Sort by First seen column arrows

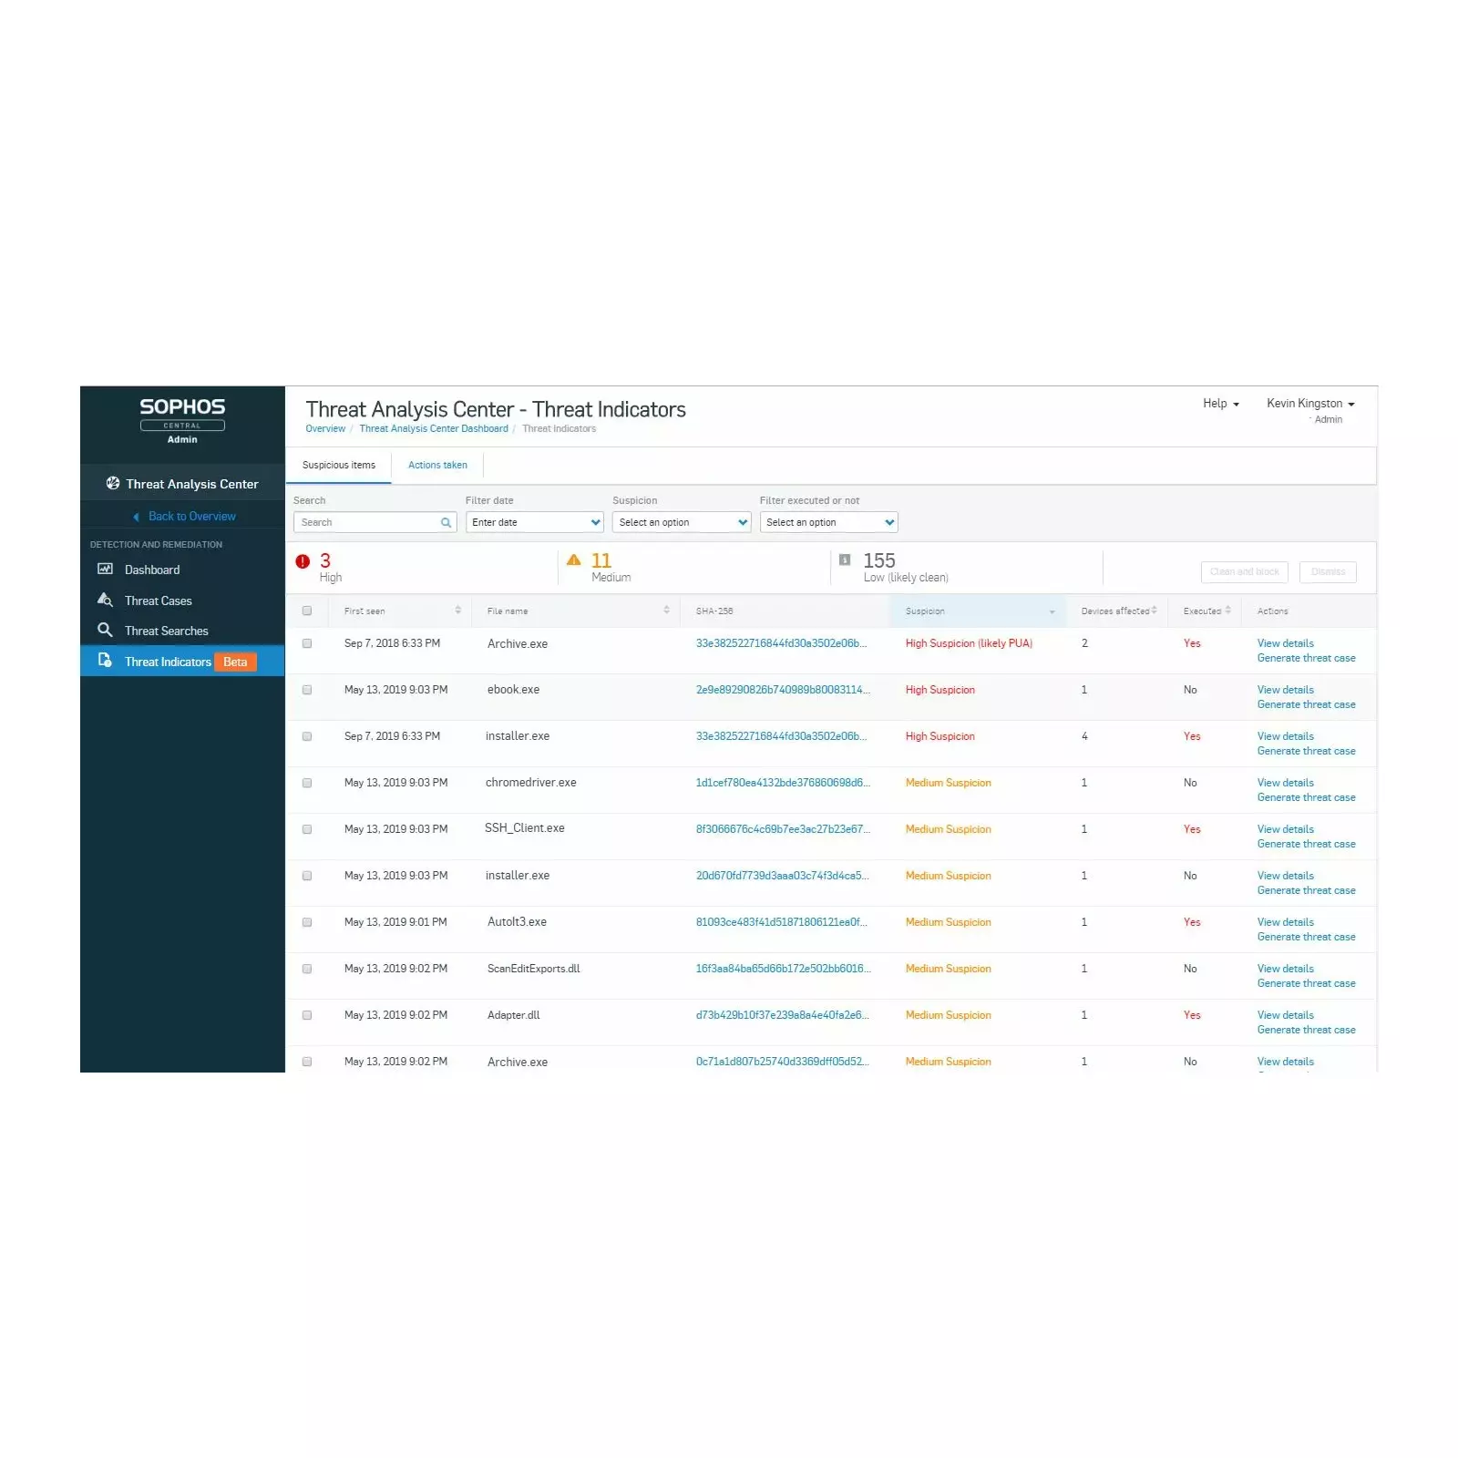[x=457, y=610]
